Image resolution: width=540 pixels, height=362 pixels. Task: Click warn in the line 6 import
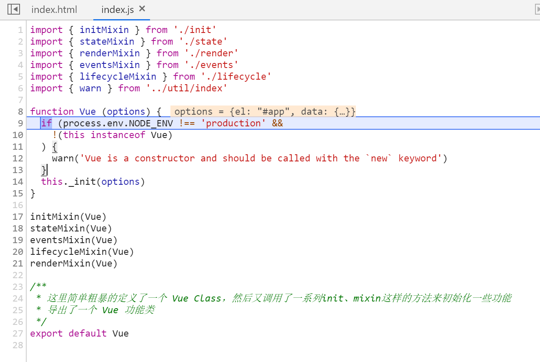[x=90, y=88]
